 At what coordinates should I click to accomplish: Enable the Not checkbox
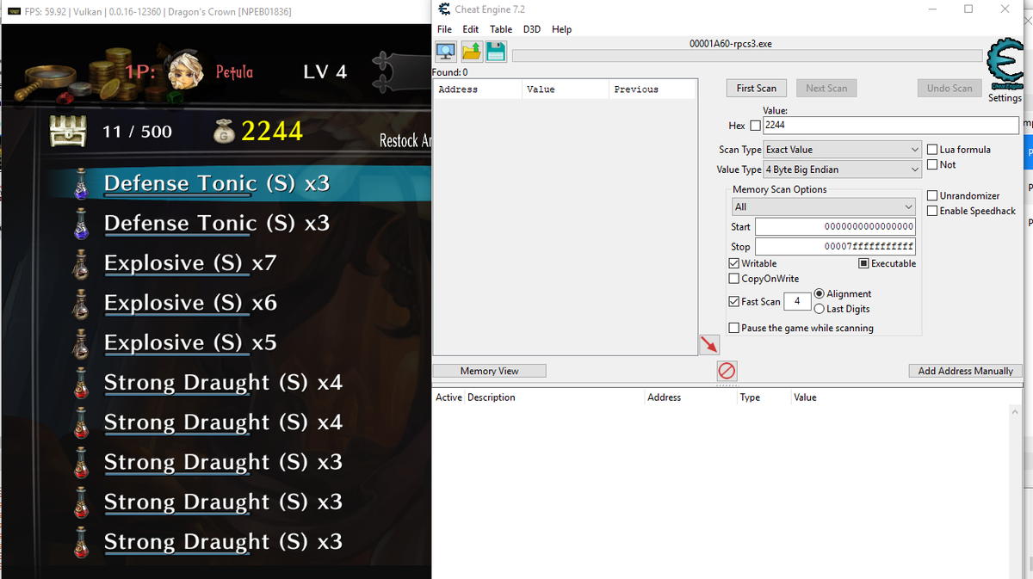point(932,164)
